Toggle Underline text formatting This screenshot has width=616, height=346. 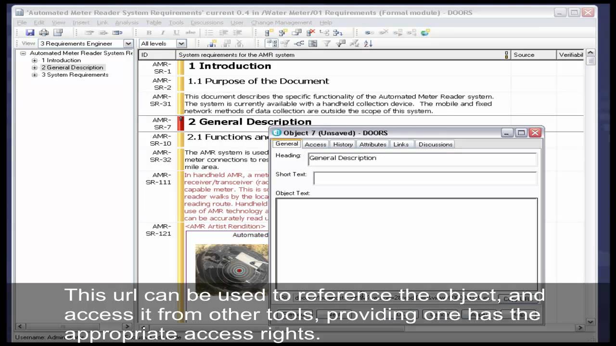(176, 33)
